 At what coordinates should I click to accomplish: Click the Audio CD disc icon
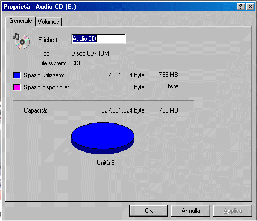(x=21, y=41)
